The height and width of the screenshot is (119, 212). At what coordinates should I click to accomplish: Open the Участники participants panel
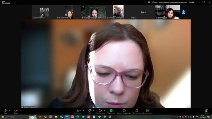(78, 111)
